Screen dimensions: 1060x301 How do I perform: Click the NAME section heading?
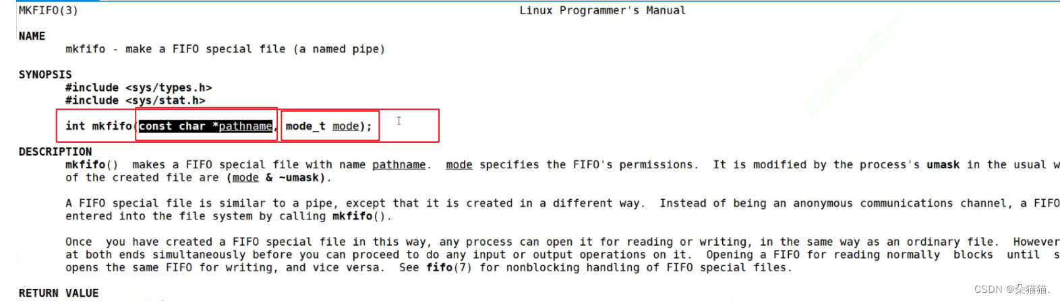click(32, 36)
